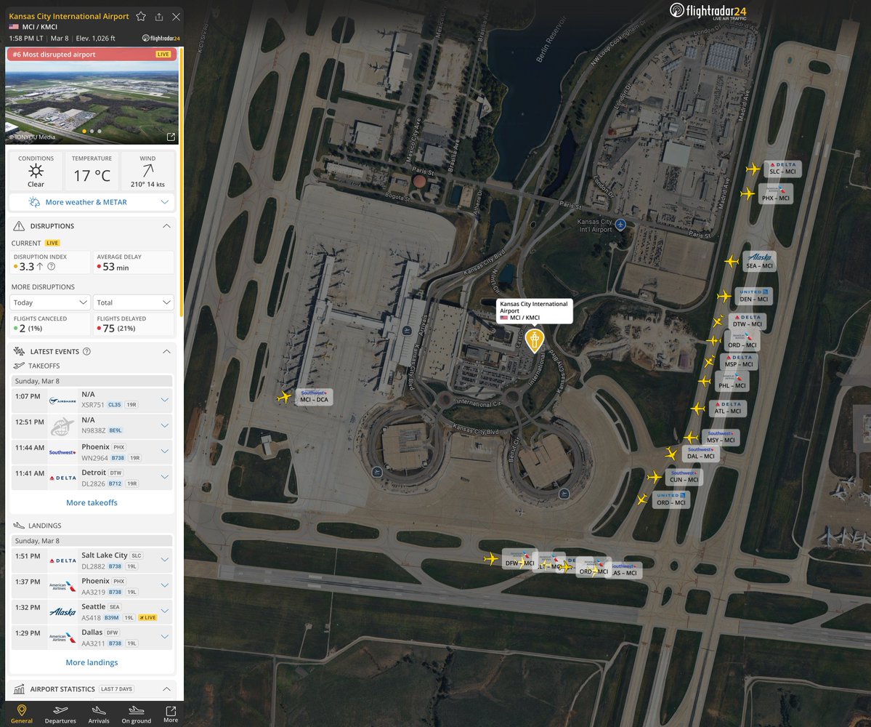
Task: Click the Kansas City International Airport map tooltip
Action: point(534,310)
